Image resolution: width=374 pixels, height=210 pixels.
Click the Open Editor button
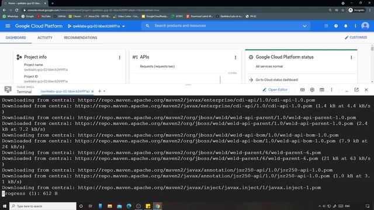[x=275, y=90]
